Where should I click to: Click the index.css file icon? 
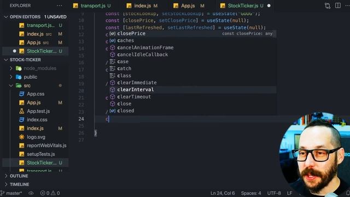(22, 120)
